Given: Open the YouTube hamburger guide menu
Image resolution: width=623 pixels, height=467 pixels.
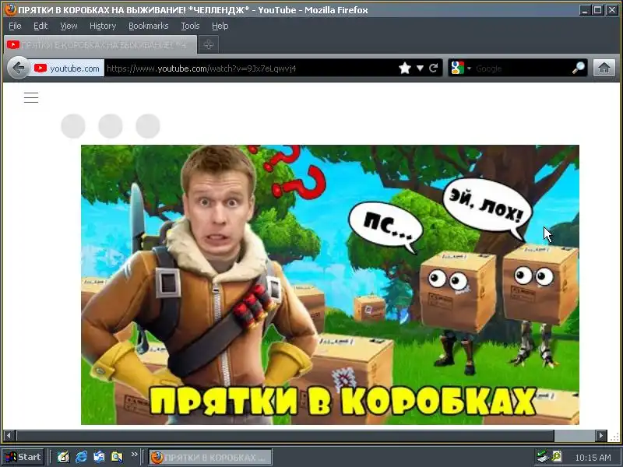Looking at the screenshot, I should (x=31, y=97).
